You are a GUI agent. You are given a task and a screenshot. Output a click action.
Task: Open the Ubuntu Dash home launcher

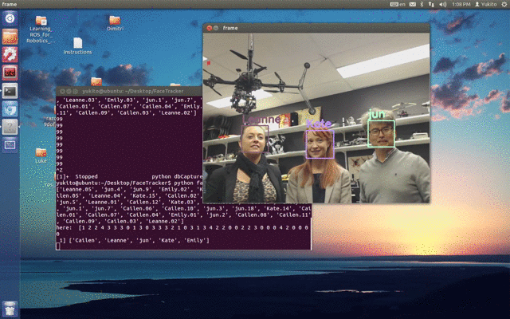tap(10, 18)
